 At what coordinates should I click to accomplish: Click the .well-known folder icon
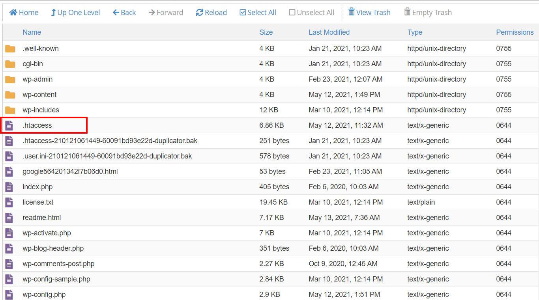pos(10,49)
